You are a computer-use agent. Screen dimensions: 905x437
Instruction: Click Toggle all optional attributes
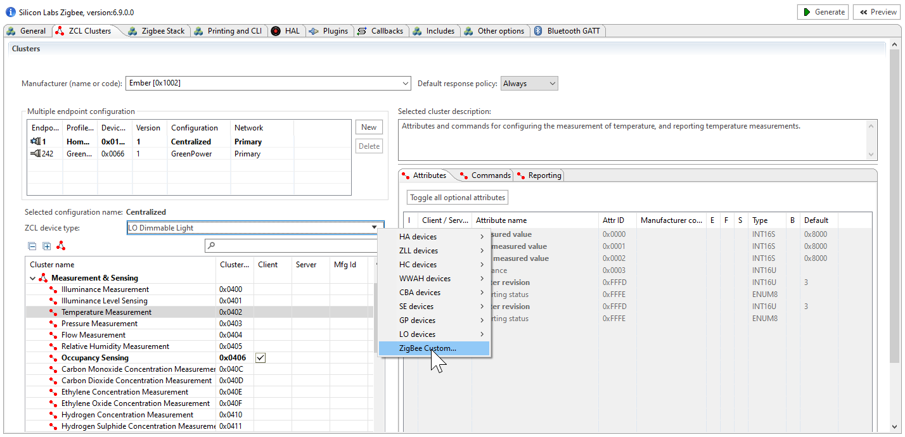point(458,198)
